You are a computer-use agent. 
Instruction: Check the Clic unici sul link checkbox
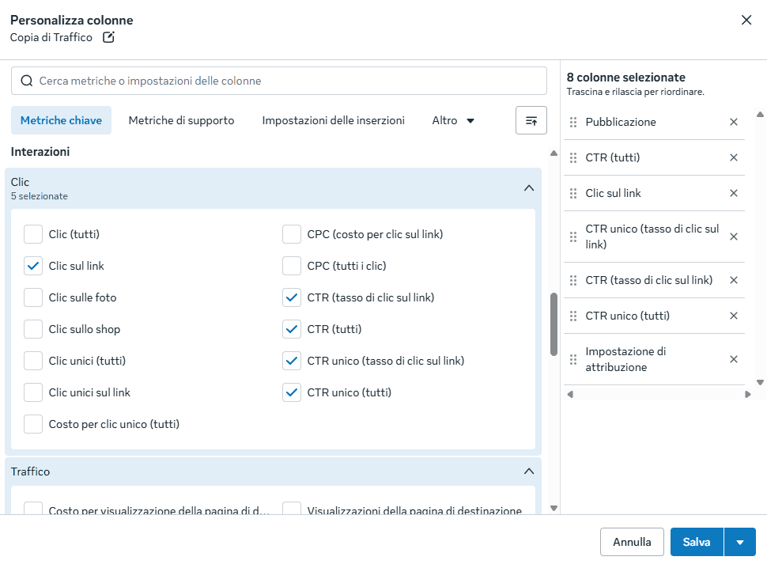pyautogui.click(x=33, y=392)
